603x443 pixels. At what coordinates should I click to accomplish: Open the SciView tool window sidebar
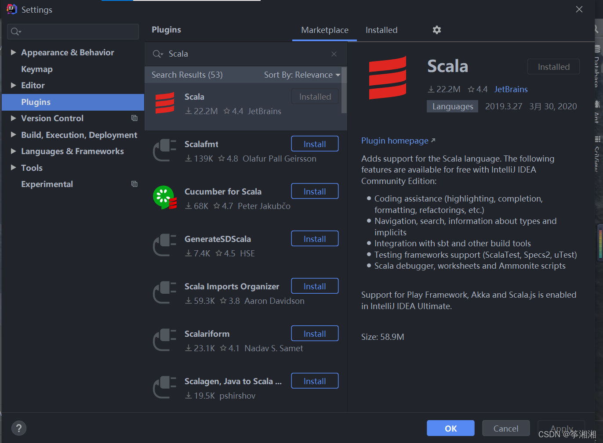click(x=597, y=154)
